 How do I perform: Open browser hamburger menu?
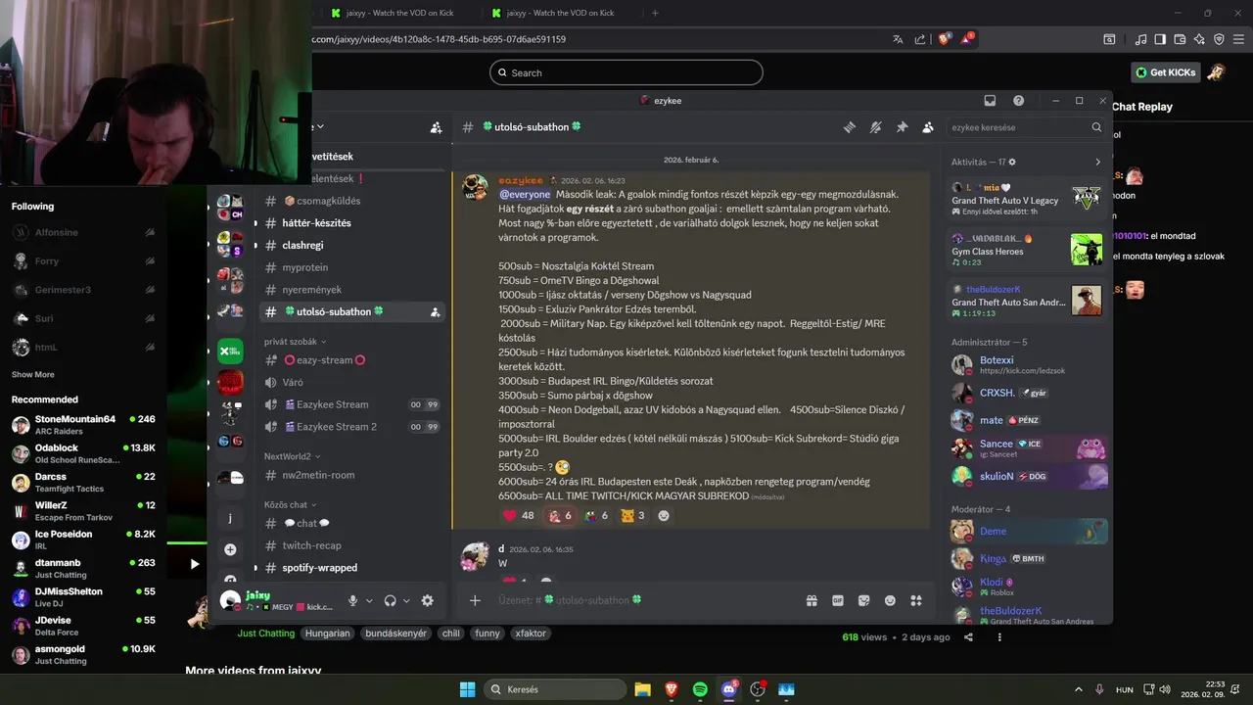click(x=1237, y=39)
